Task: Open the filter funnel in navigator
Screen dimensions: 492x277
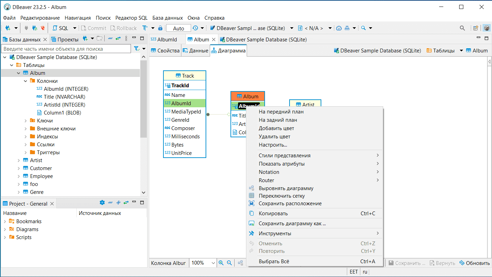Action: point(136,49)
